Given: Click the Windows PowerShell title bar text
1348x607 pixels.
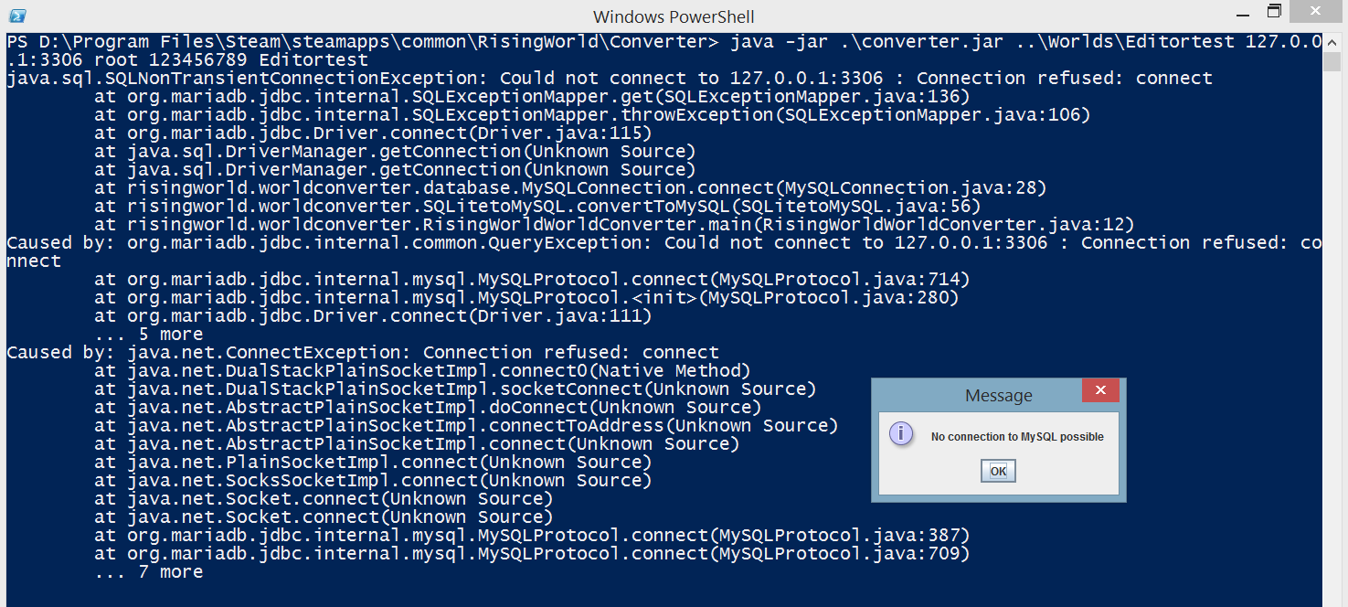Looking at the screenshot, I should point(674,16).
